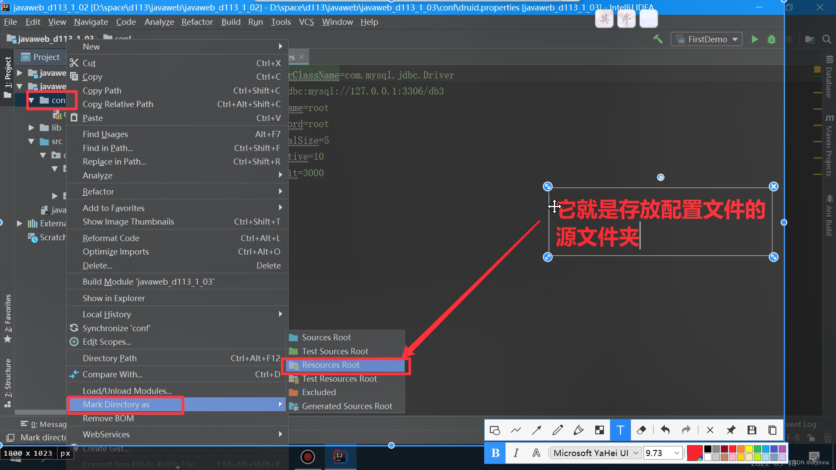Click the Copy icon in toolbar
This screenshot has height=470, width=836.
(x=772, y=430)
